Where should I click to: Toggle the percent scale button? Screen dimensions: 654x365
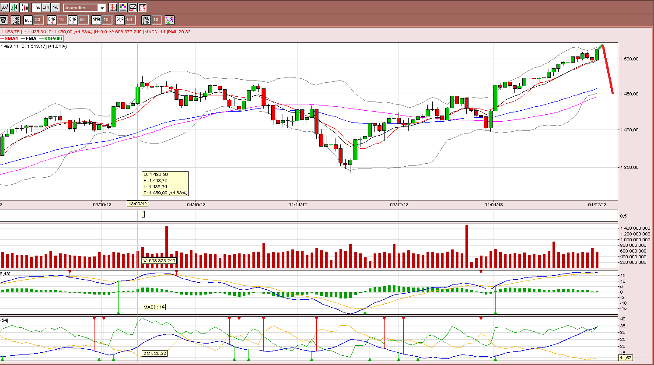(x=56, y=7)
